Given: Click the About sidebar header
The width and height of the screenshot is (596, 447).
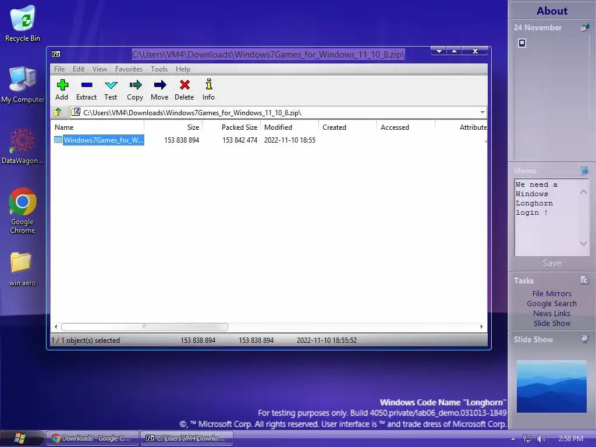Looking at the screenshot, I should click(x=552, y=10).
